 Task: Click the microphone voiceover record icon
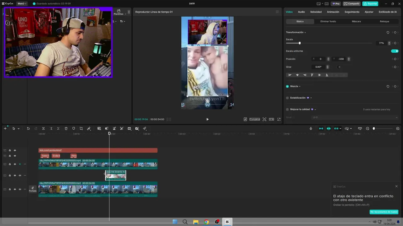pos(311,129)
